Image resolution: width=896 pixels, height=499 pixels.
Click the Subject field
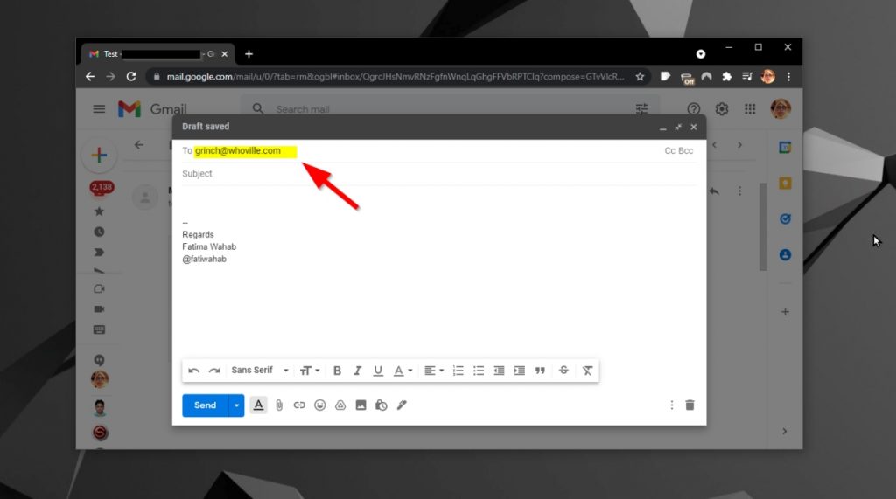click(438, 174)
